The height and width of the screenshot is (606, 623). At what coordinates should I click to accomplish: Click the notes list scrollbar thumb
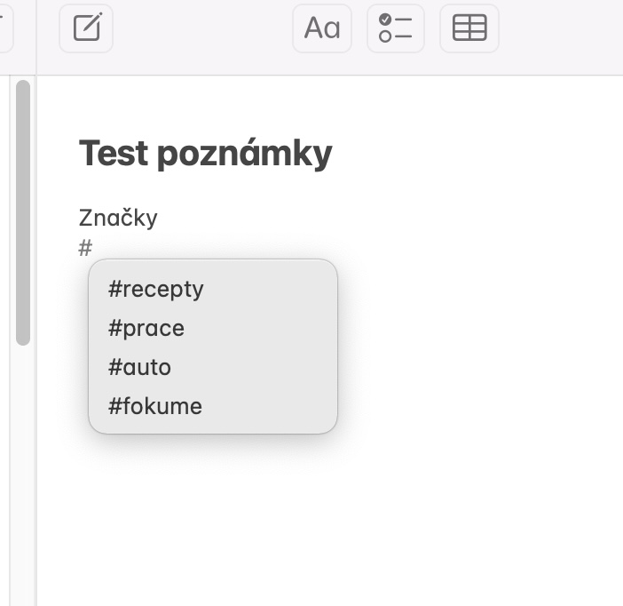[23, 211]
